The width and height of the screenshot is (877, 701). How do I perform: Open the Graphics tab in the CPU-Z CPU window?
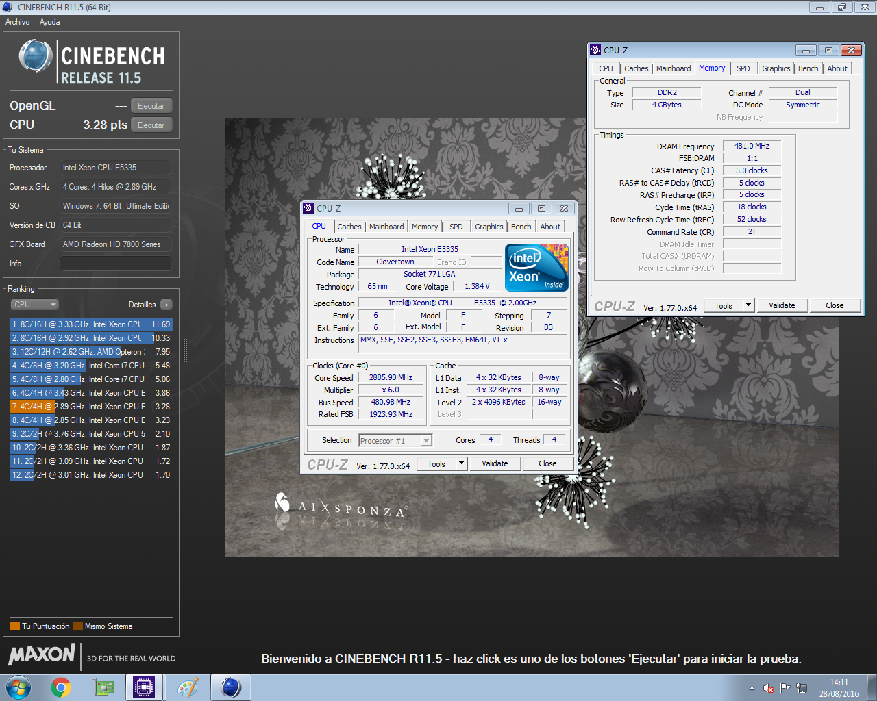click(x=489, y=227)
